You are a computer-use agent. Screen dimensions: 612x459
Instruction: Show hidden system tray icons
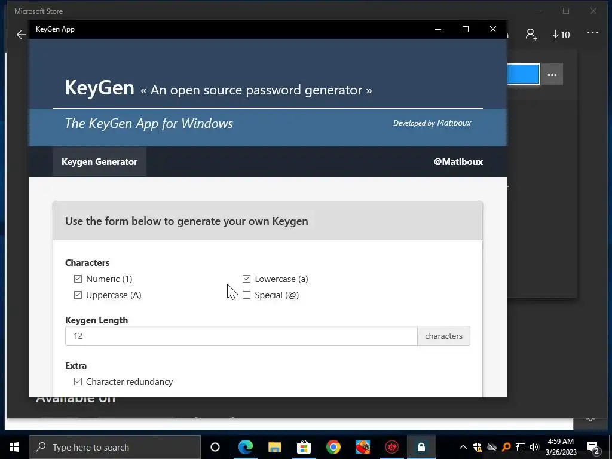463,447
